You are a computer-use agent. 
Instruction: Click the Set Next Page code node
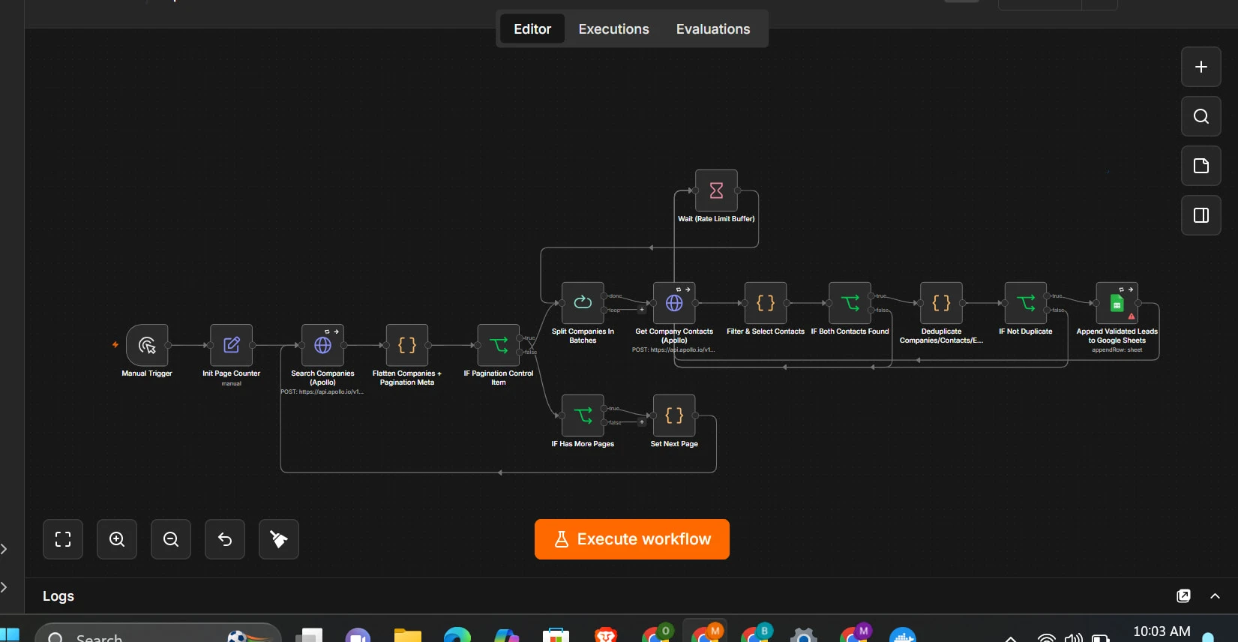tap(674, 415)
